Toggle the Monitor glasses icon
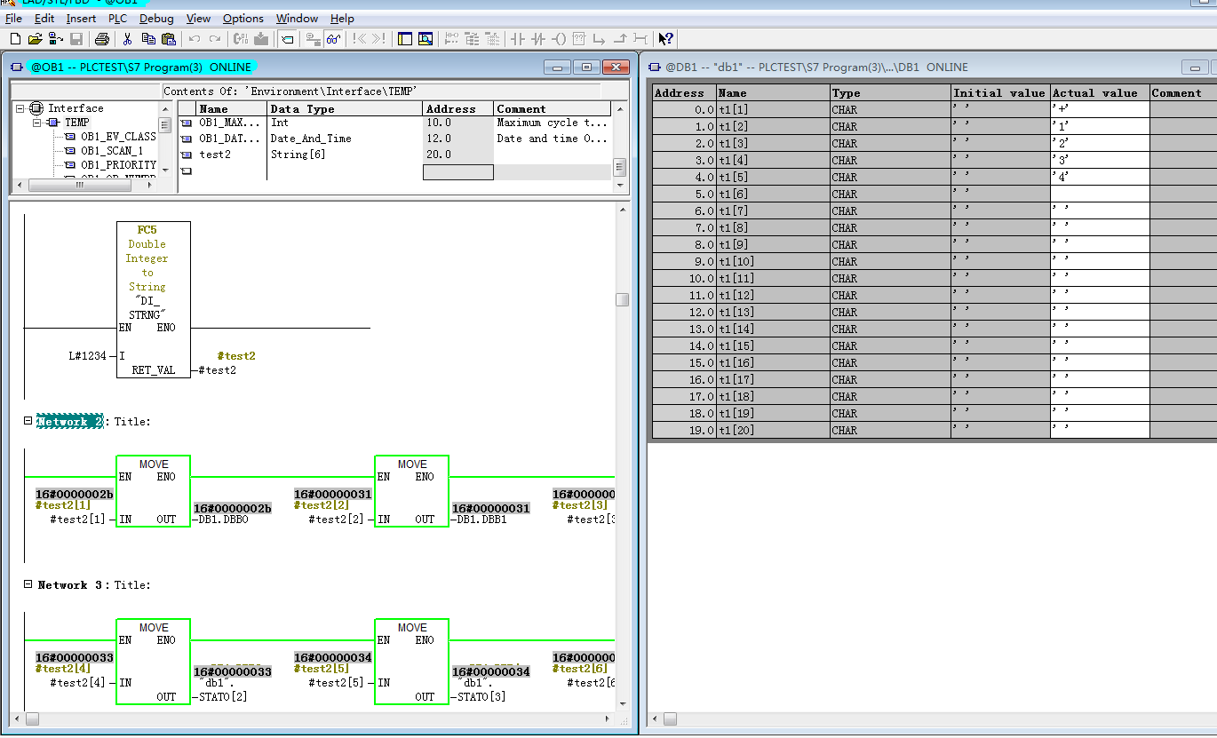 click(334, 39)
